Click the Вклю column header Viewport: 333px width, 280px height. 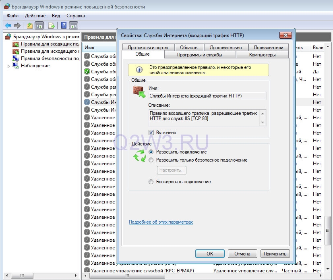click(x=318, y=48)
